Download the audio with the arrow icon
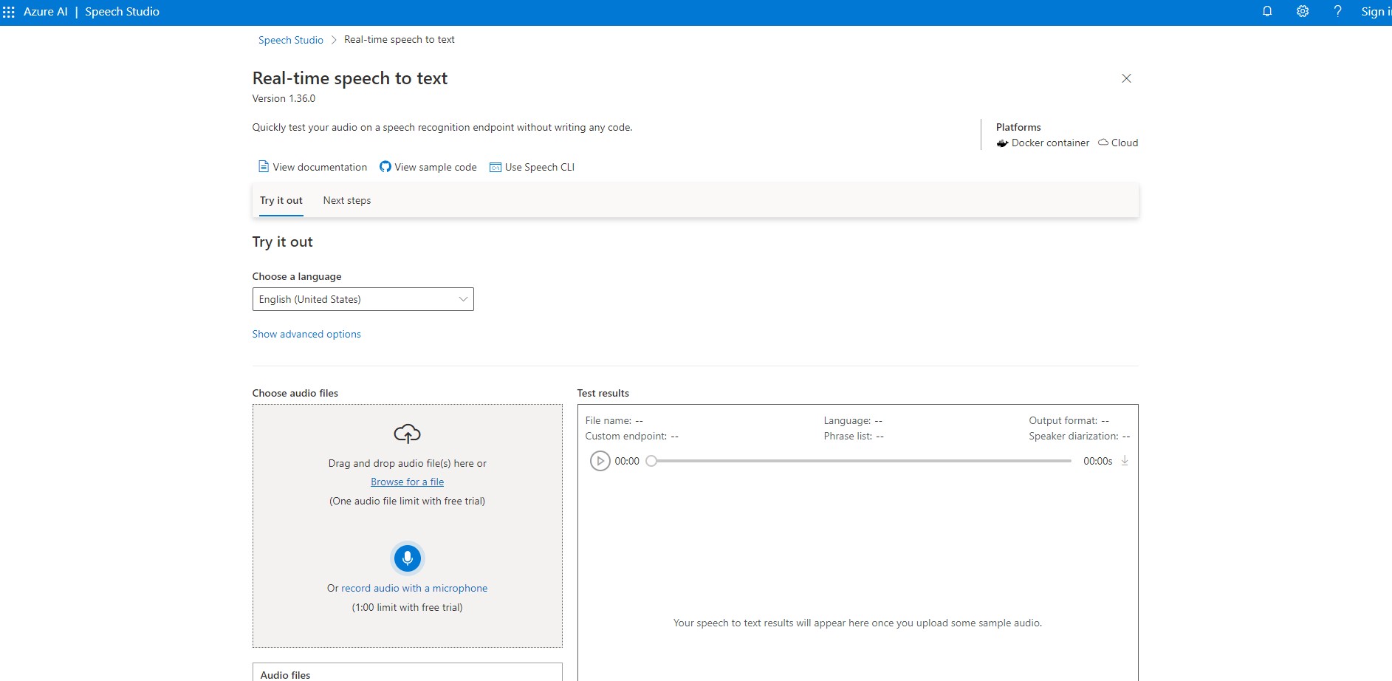 coord(1125,461)
